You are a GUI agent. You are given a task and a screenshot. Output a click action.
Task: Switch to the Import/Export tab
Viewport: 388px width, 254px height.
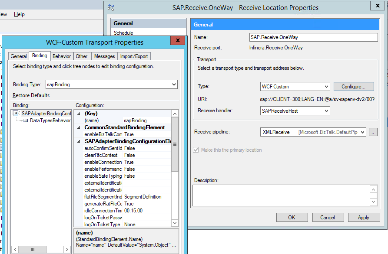coord(134,56)
